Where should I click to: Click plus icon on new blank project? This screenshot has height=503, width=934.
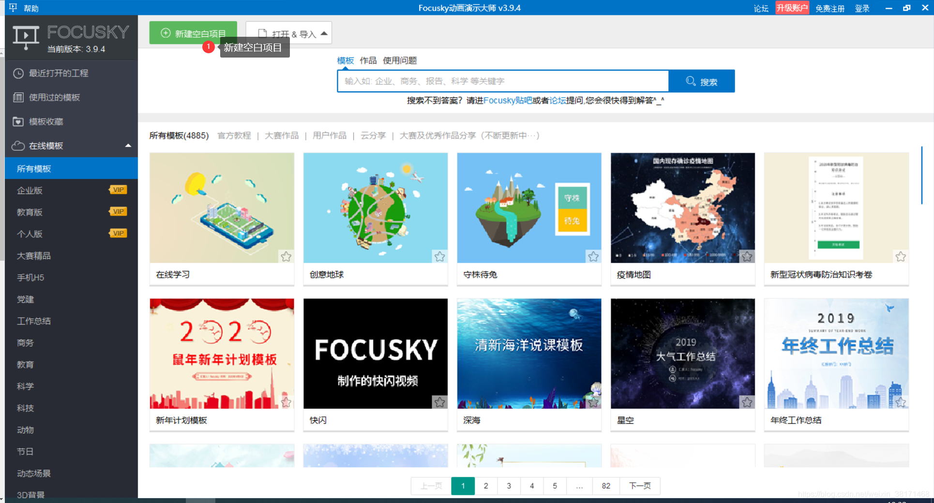pyautogui.click(x=166, y=33)
